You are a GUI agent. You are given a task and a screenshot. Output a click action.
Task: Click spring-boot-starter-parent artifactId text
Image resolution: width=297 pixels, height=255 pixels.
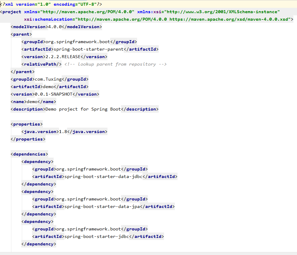click(89, 49)
